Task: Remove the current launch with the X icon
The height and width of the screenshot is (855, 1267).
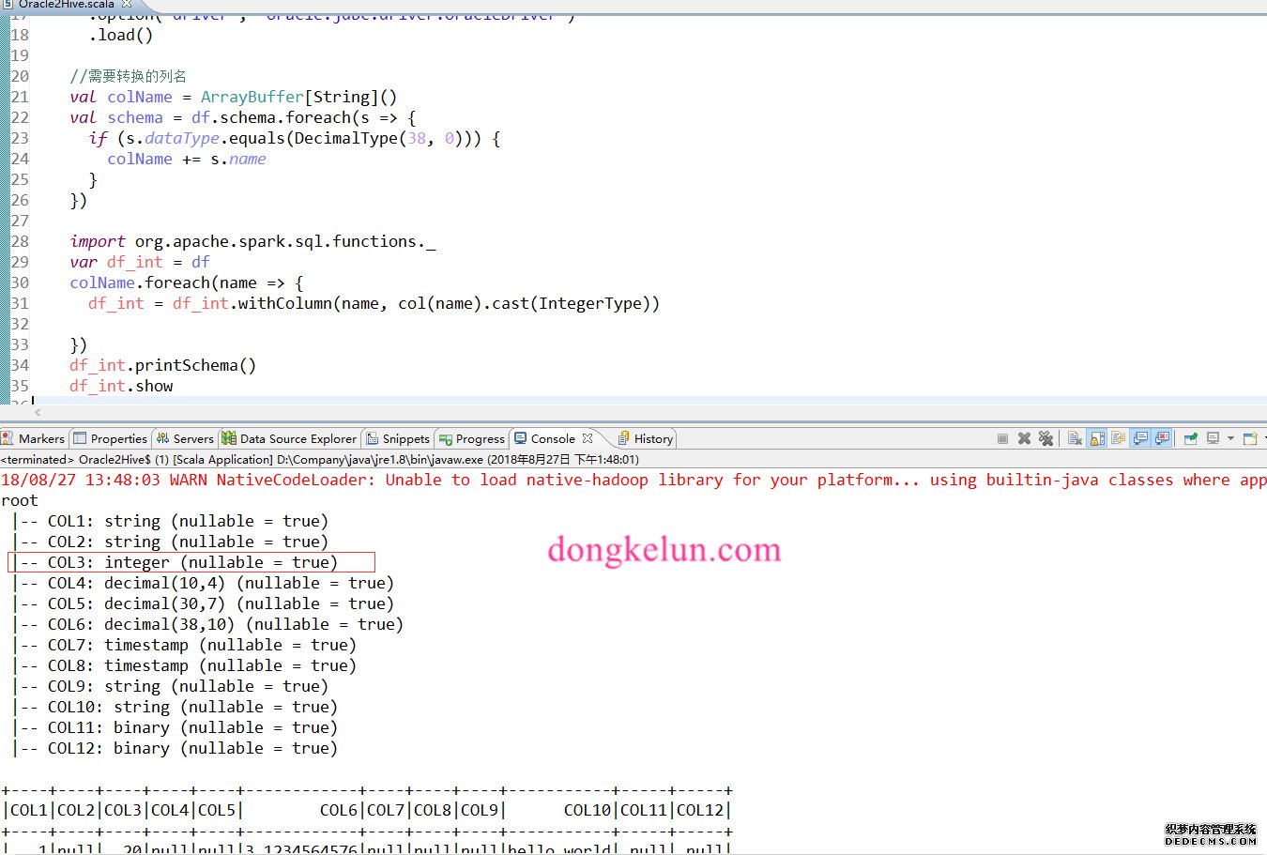Action: (x=1024, y=438)
